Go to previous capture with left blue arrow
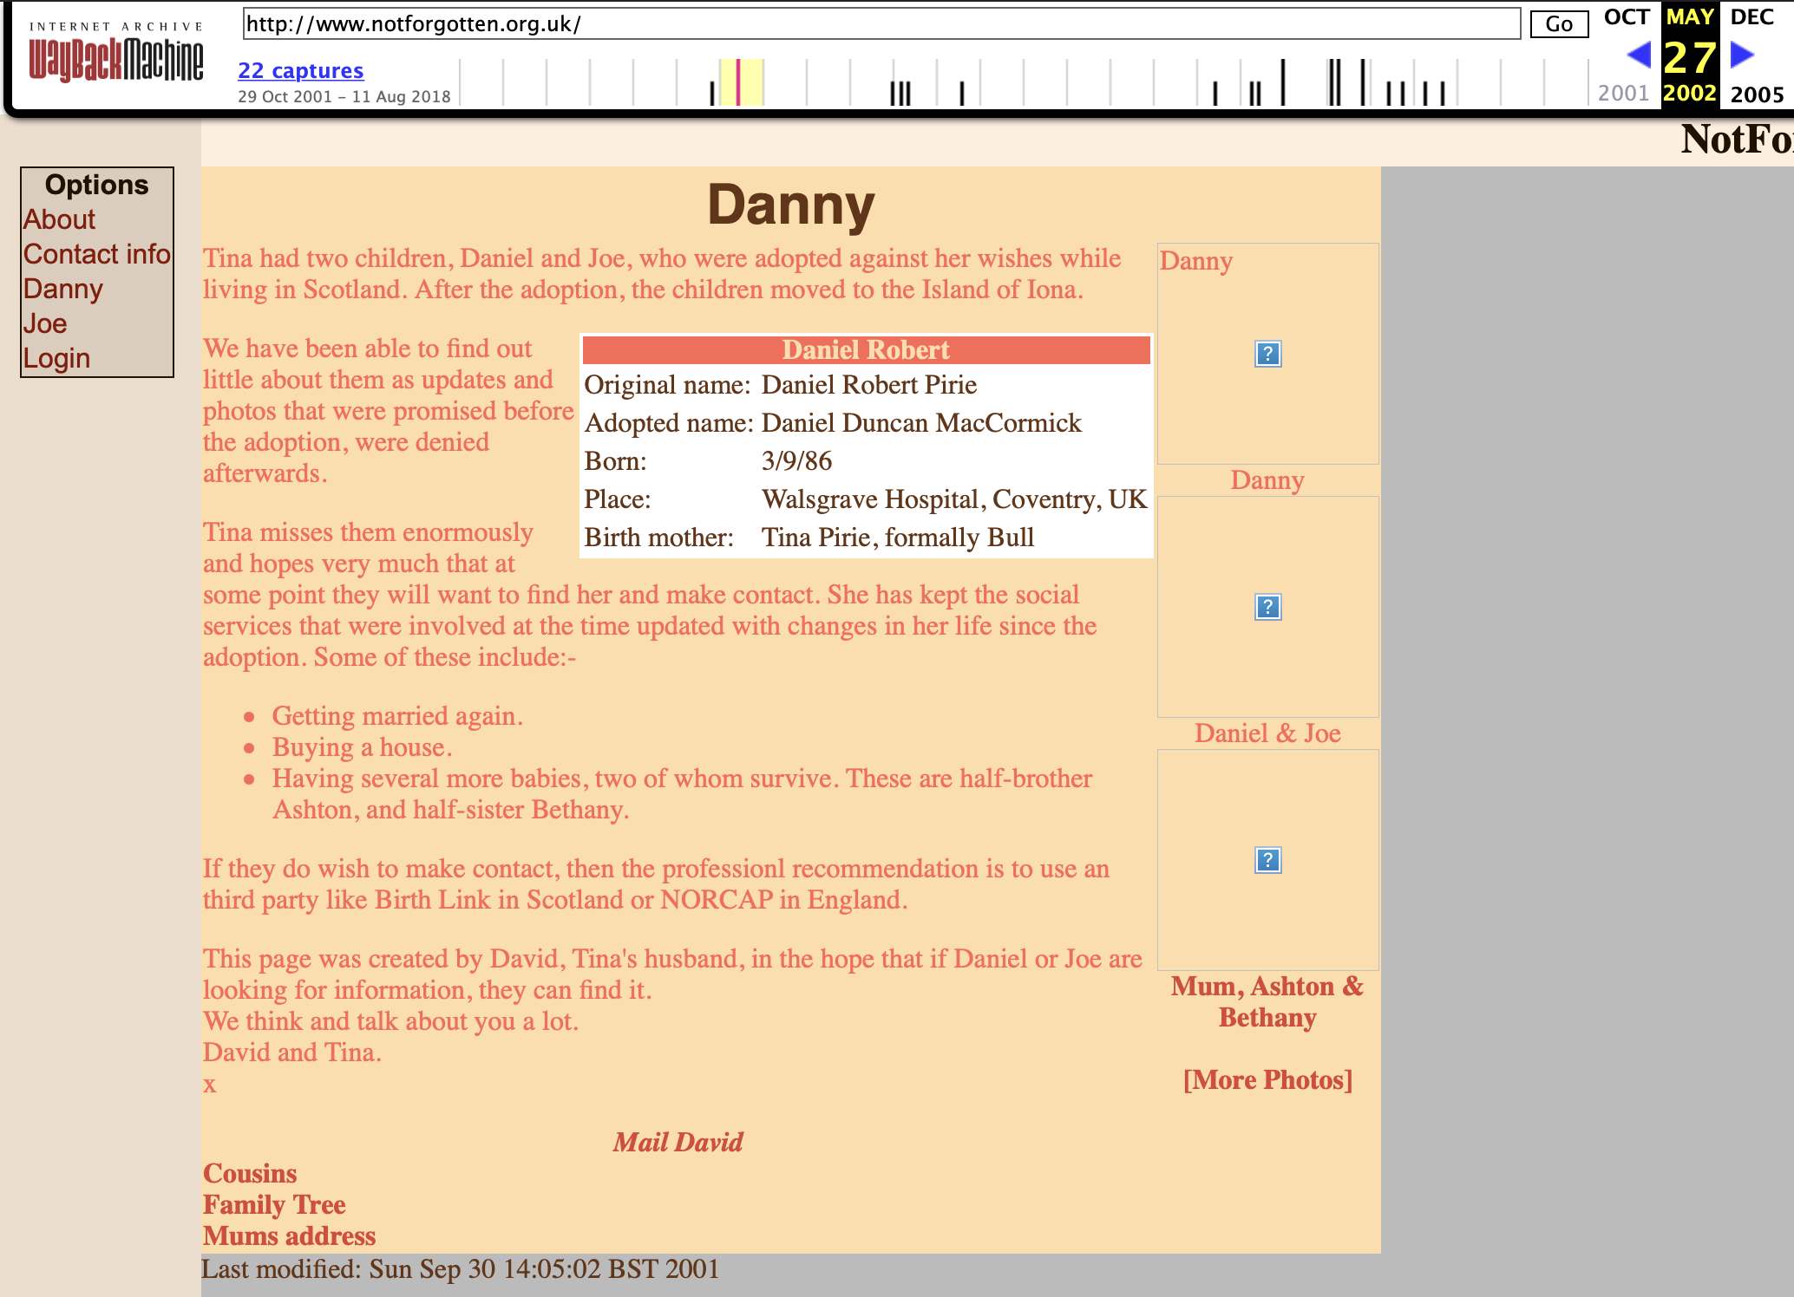 (x=1639, y=55)
